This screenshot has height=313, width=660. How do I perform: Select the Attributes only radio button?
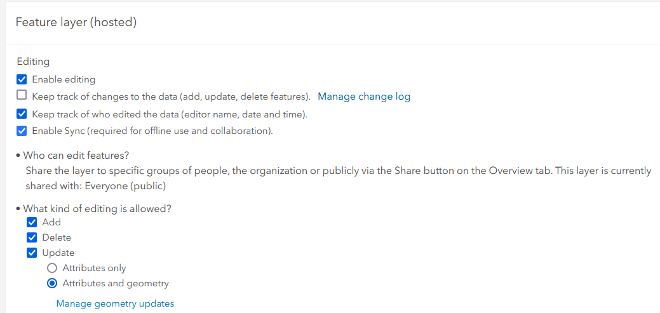(x=52, y=268)
